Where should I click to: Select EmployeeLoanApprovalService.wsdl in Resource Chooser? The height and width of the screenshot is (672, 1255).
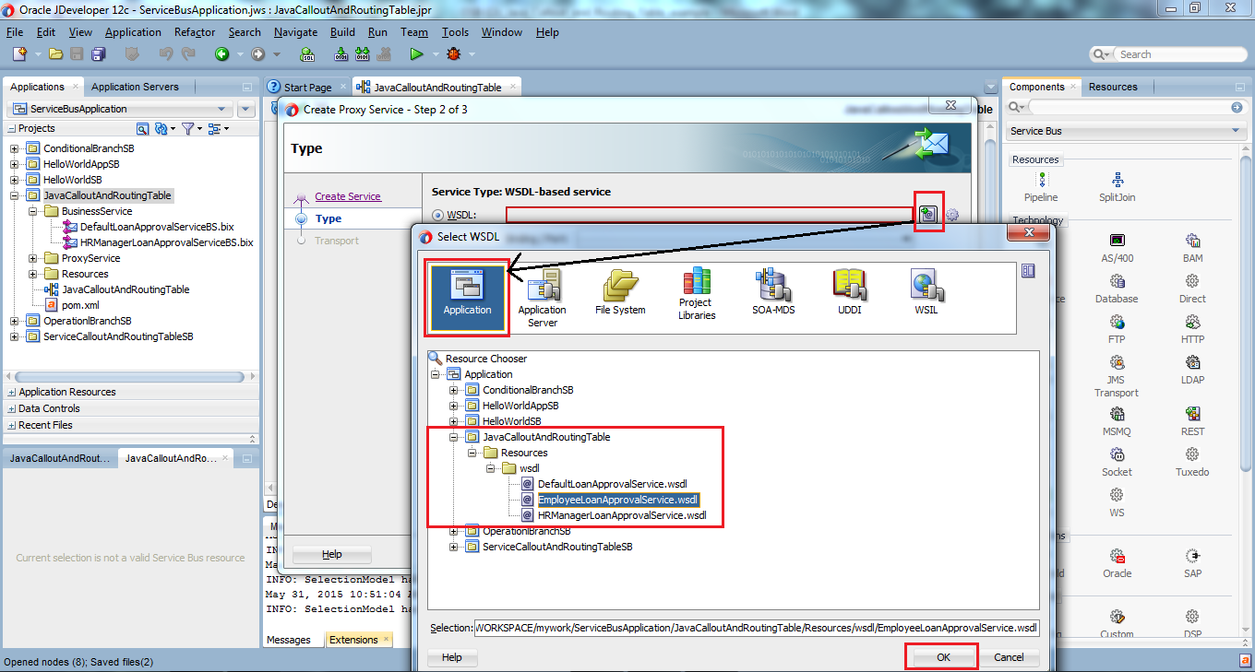pos(618,500)
